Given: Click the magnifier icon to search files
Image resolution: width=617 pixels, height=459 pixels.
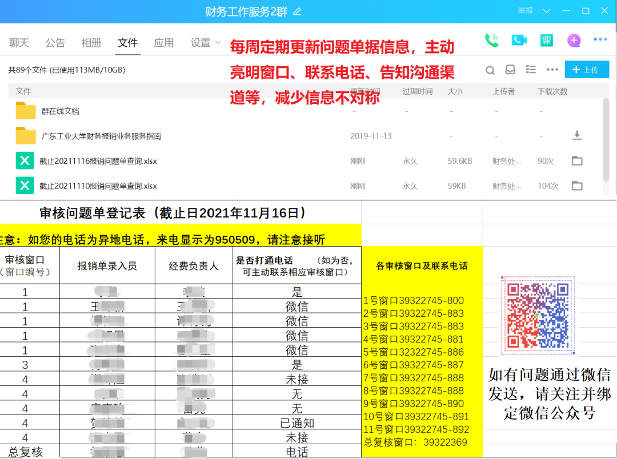Looking at the screenshot, I should tap(490, 70).
